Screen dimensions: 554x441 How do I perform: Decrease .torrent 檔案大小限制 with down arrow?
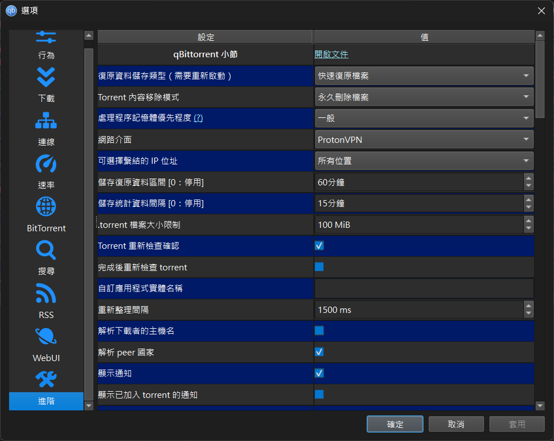(528, 228)
